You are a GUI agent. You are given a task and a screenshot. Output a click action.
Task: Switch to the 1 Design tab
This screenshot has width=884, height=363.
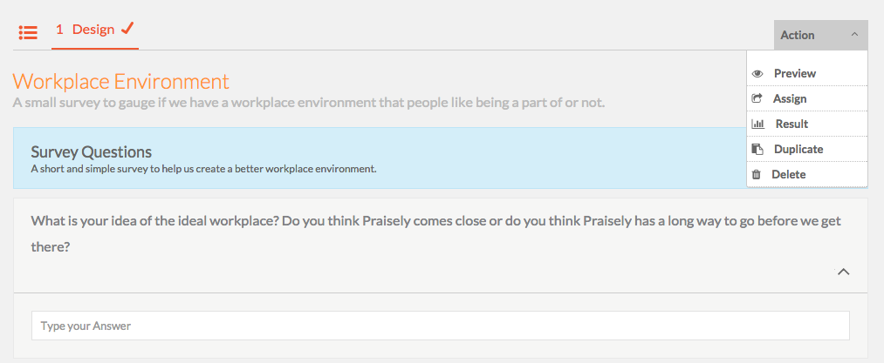(95, 30)
